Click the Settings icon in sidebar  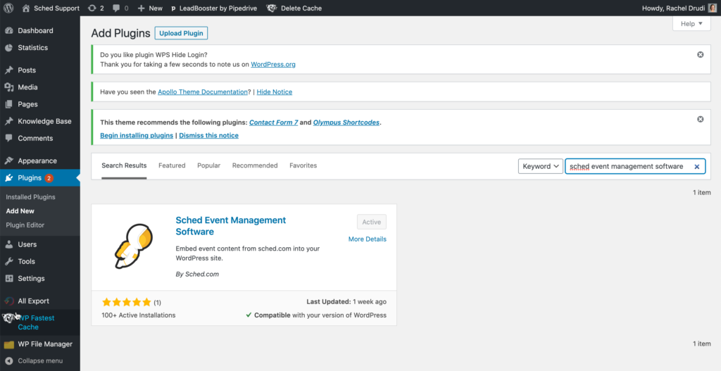coord(8,278)
